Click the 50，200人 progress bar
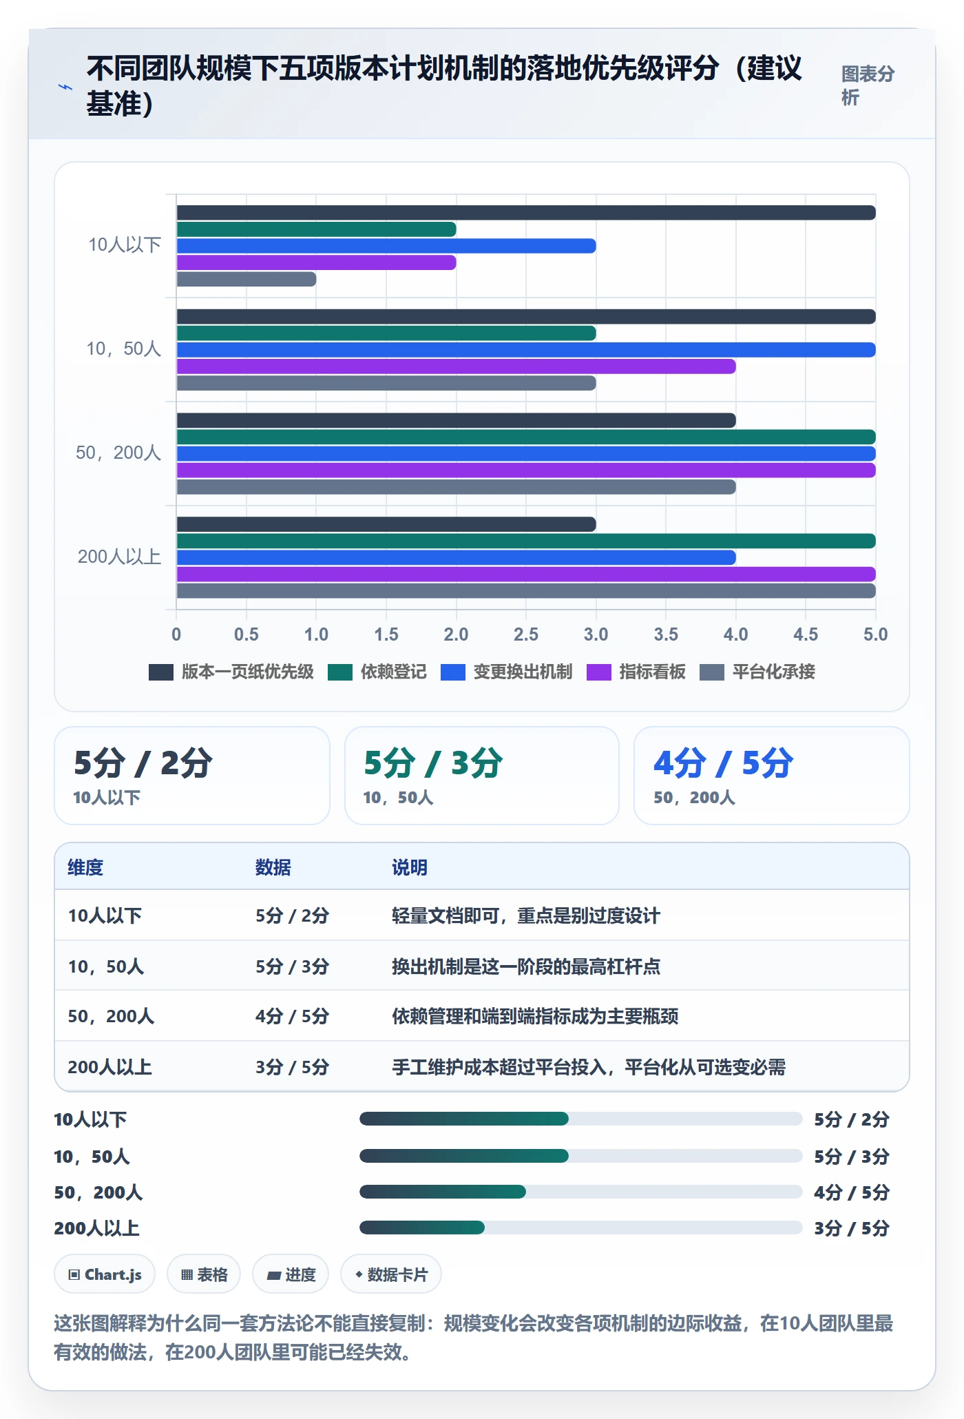The image size is (964, 1419). [581, 1191]
